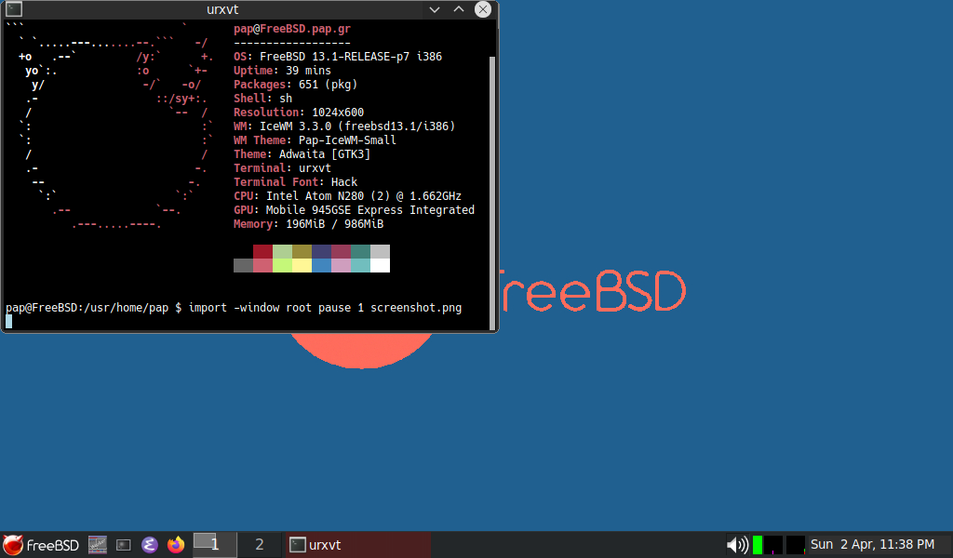Image resolution: width=953 pixels, height=558 pixels.
Task: Click the green battery status indicator
Action: pos(758,545)
